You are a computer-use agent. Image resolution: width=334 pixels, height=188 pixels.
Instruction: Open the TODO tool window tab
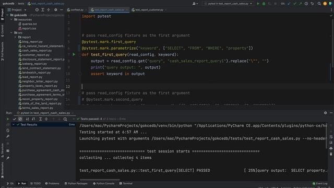pos(35,183)
